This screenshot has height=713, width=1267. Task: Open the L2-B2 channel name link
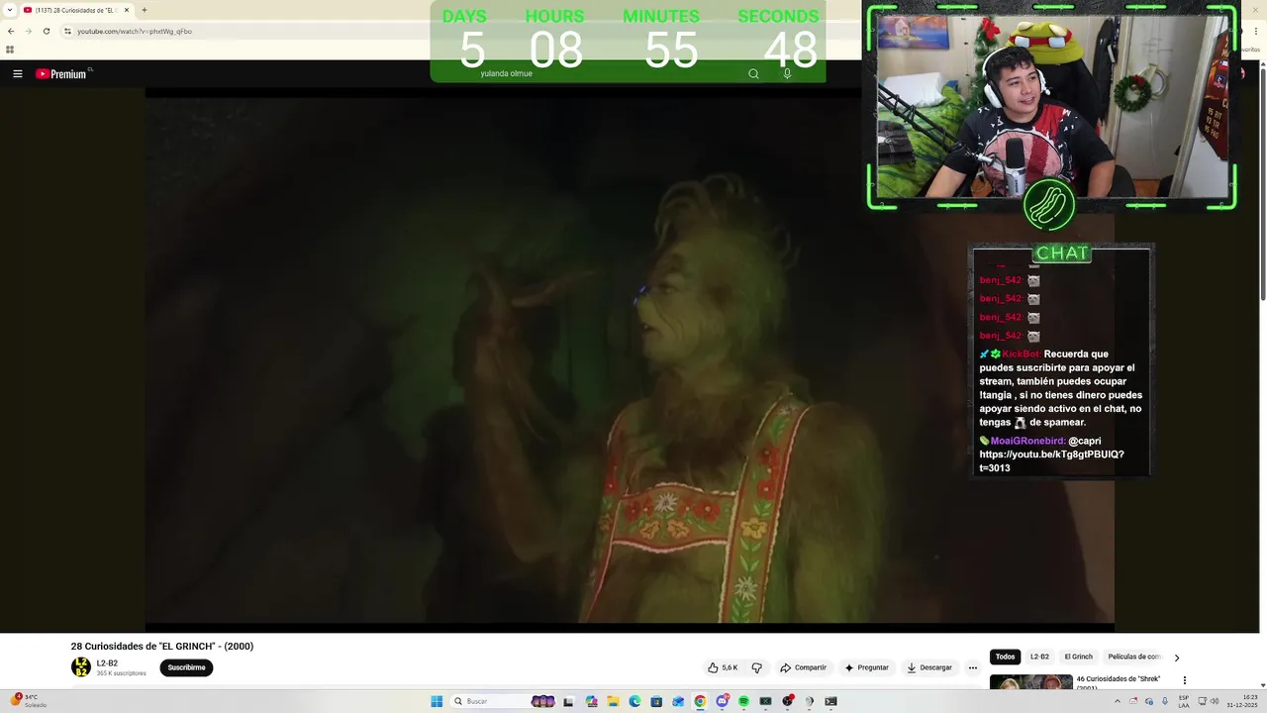pyautogui.click(x=107, y=663)
